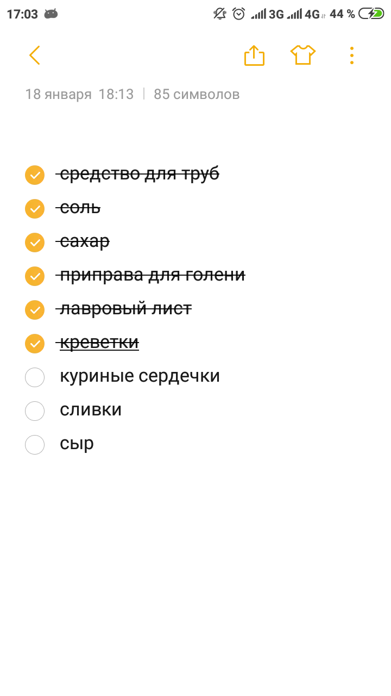The height and width of the screenshot is (696, 391).
Task: Tap the alarm clock status icon
Action: [x=238, y=14]
